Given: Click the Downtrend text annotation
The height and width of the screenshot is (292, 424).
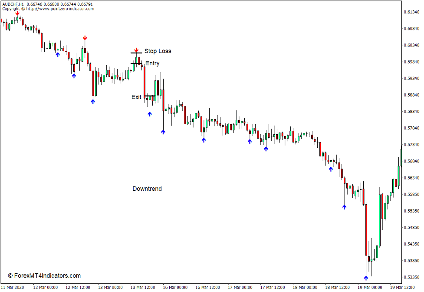Looking at the screenshot, I should tap(147, 189).
